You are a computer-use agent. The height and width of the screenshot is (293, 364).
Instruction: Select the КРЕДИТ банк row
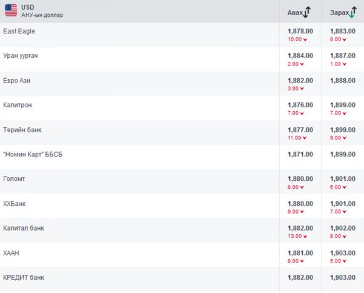[23, 277]
